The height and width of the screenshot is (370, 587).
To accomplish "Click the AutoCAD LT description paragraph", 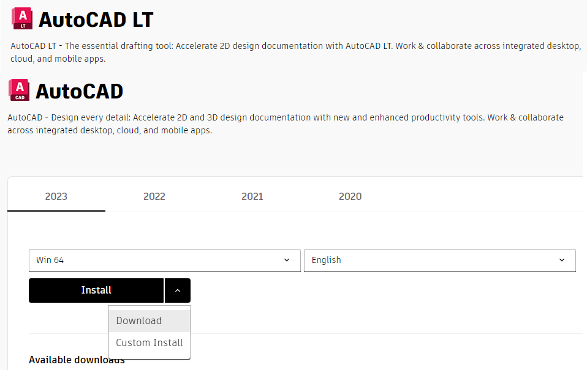I will pyautogui.click(x=296, y=53).
